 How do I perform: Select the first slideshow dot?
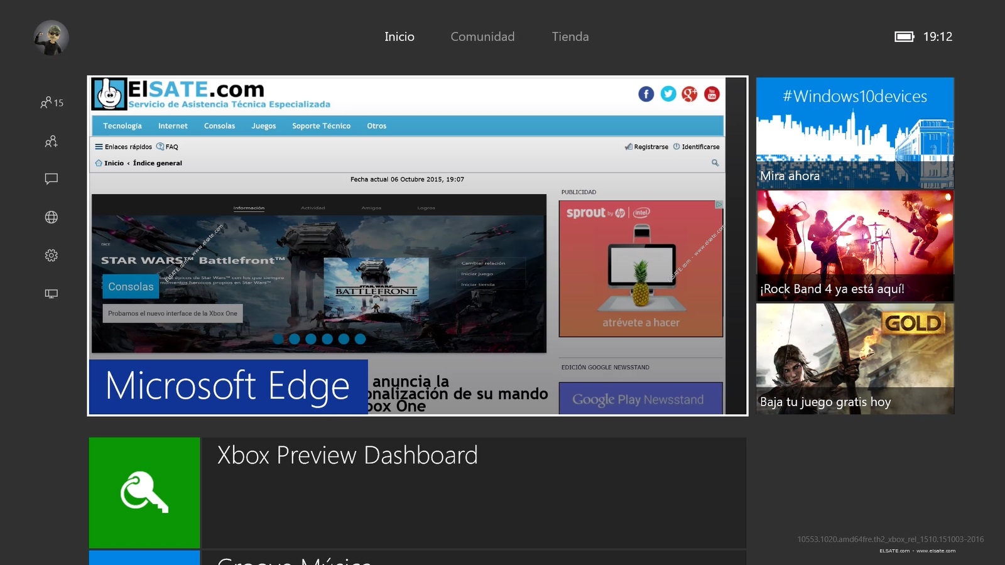pyautogui.click(x=278, y=339)
